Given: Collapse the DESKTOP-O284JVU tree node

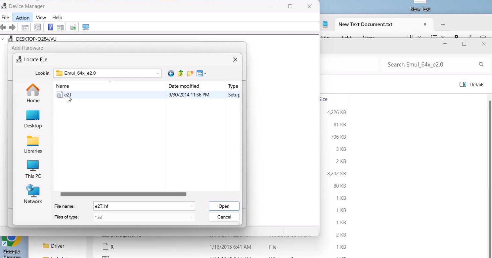Looking at the screenshot, I should coord(3,39).
